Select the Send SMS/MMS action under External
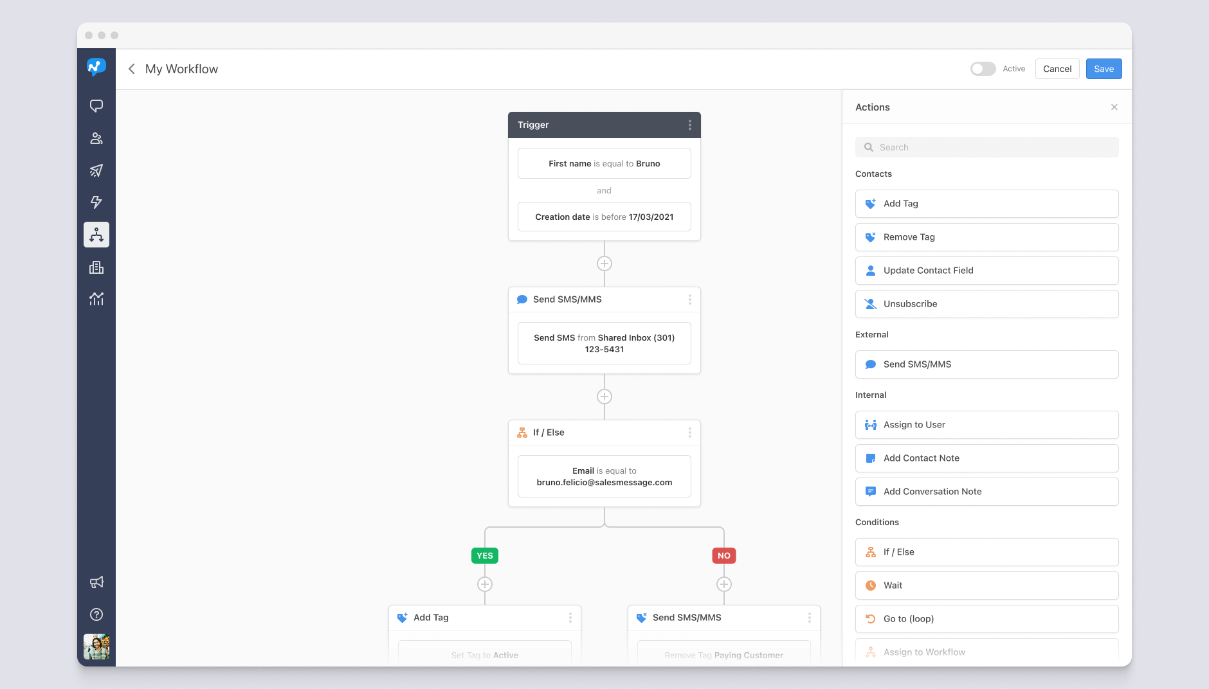 click(x=986, y=364)
